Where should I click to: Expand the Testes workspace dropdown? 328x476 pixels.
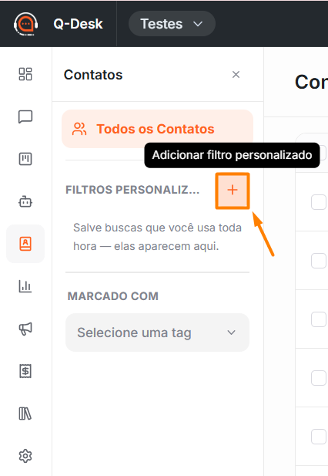pos(172,24)
